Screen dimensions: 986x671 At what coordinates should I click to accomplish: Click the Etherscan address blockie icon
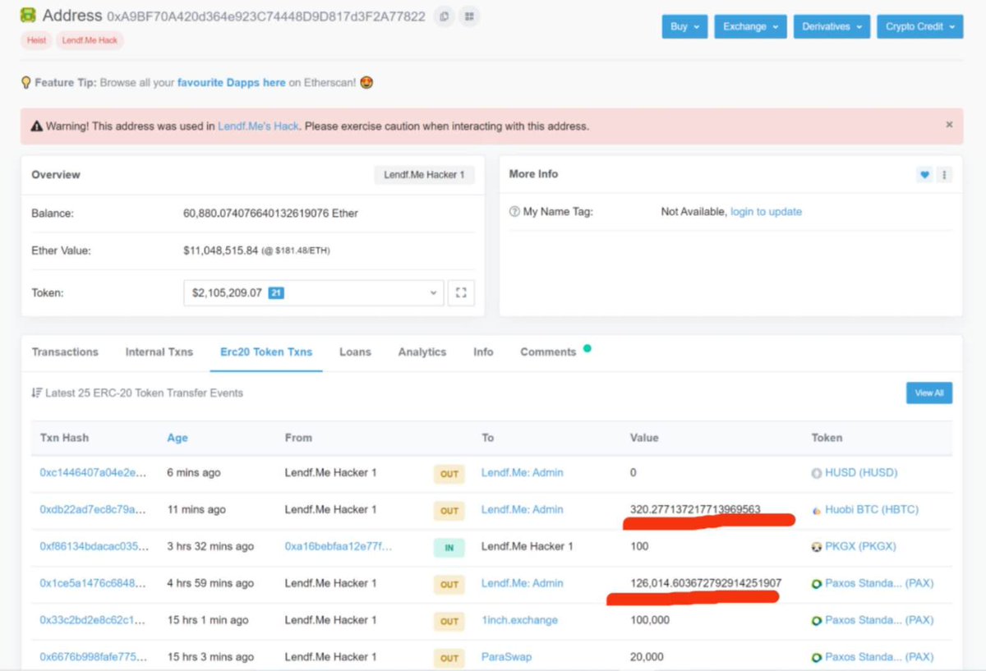[x=29, y=15]
